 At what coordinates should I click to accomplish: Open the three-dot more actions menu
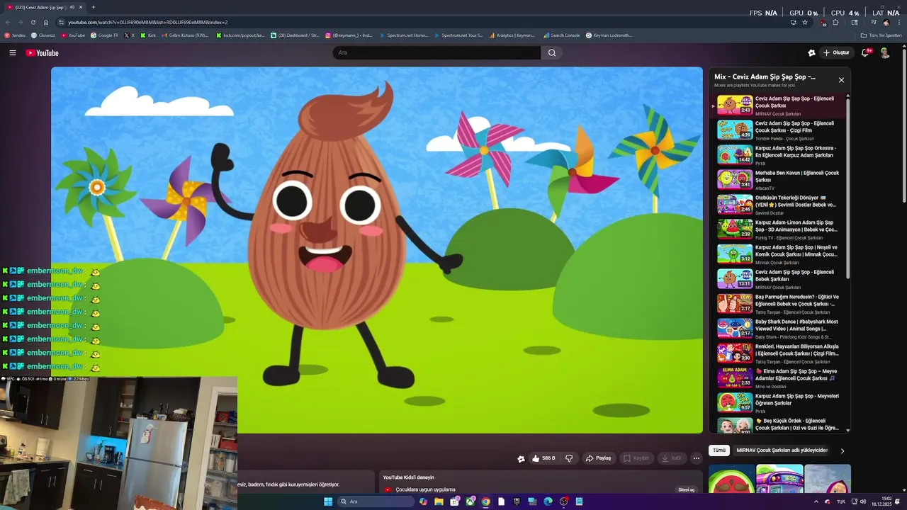697,458
